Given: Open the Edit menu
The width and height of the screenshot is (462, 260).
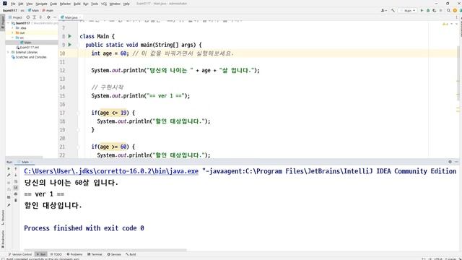Looking at the screenshot, I should click(21, 4).
